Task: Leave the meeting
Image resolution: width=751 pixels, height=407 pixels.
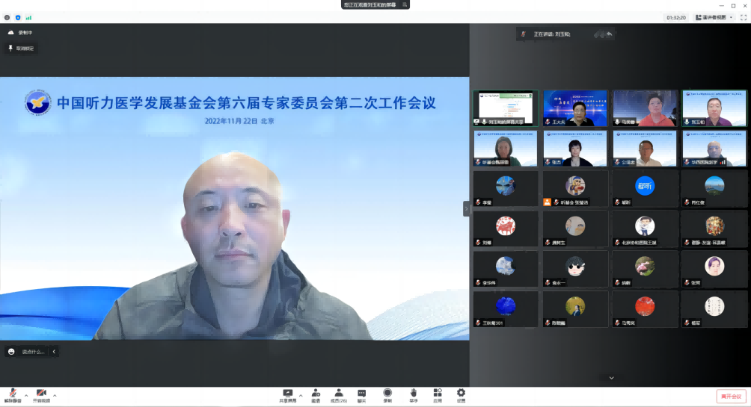Action: tap(732, 396)
